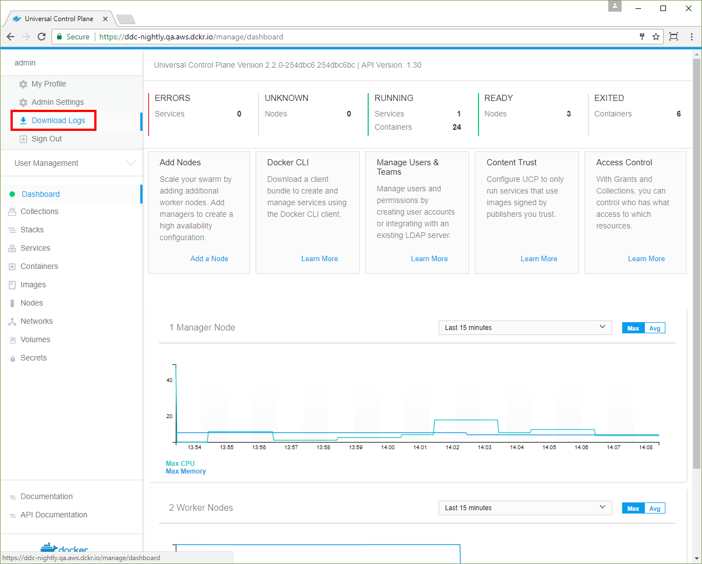Open Learn More under Docker CLI
This screenshot has width=702, height=564.
pos(319,258)
